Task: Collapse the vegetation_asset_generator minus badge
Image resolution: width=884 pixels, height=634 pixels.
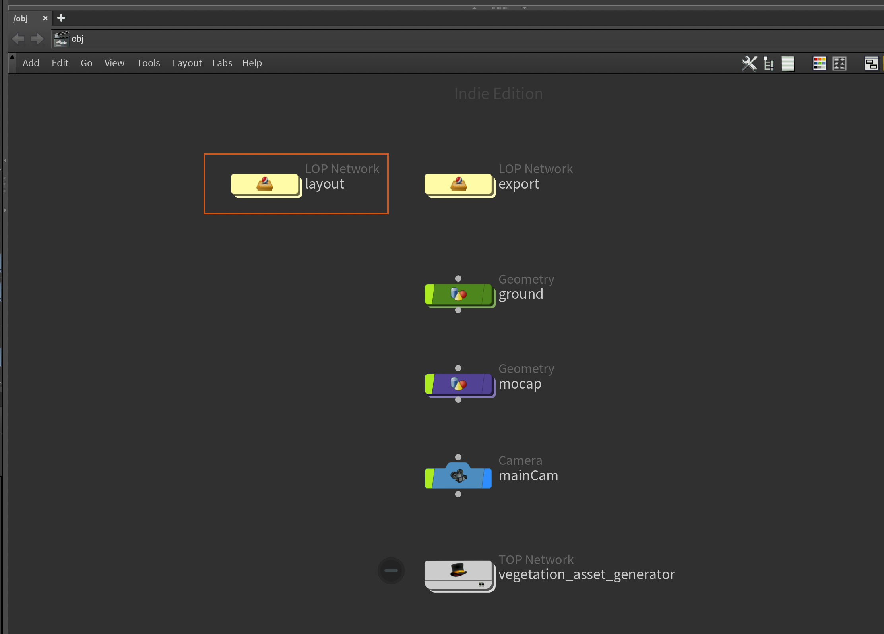Action: 391,570
